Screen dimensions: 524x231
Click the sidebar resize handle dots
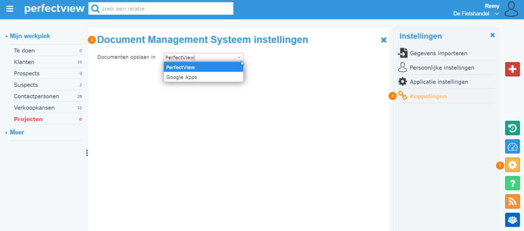pyautogui.click(x=87, y=153)
